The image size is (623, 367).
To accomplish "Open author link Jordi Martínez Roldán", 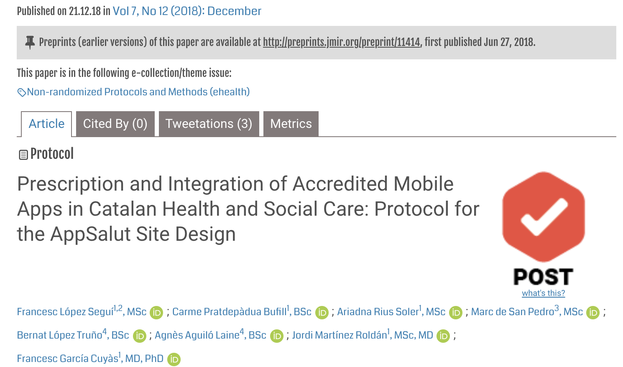I will click(x=339, y=335).
